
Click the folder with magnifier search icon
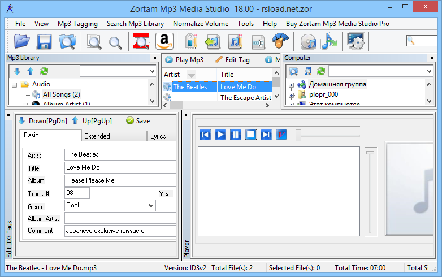pos(67,42)
